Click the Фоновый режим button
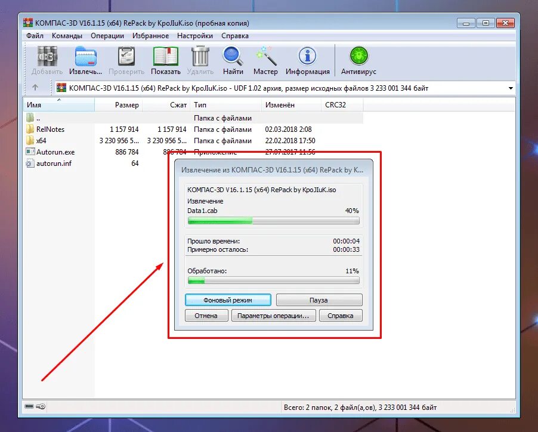538x432 pixels. point(228,300)
